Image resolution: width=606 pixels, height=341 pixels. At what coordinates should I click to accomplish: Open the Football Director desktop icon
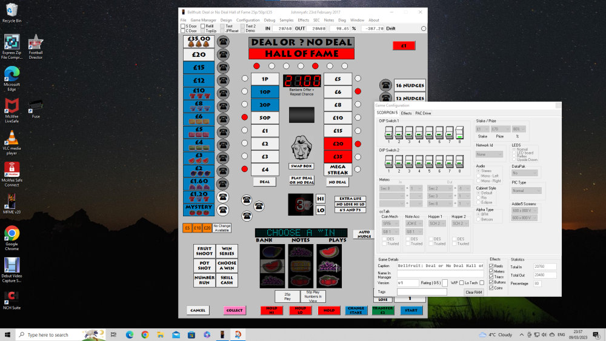point(36,47)
